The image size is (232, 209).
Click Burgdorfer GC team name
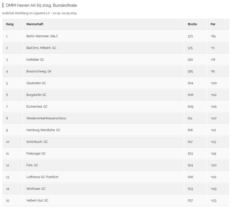coord(36,95)
